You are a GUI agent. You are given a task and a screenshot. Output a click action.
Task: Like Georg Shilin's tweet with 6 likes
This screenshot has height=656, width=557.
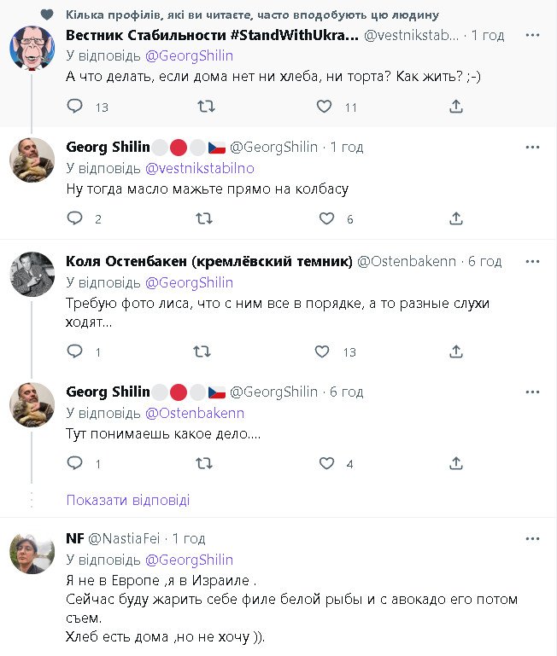click(325, 219)
